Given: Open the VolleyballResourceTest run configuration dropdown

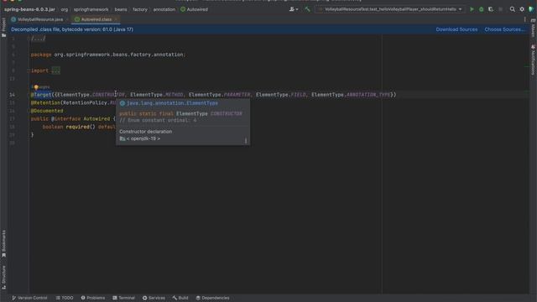Looking at the screenshot, I should pos(390,9).
